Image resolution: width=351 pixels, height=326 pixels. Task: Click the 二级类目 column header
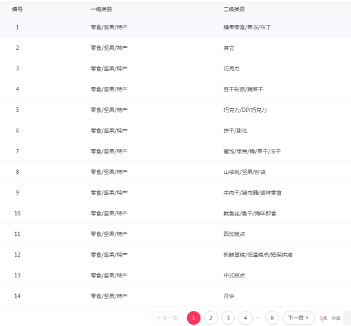[234, 9]
